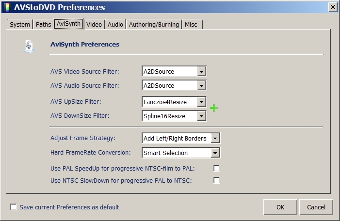
Task: Click the AVStoDVD title bar app icon
Action: pos(7,7)
